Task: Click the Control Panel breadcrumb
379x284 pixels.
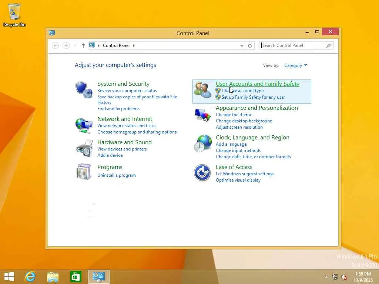Action: click(116, 45)
